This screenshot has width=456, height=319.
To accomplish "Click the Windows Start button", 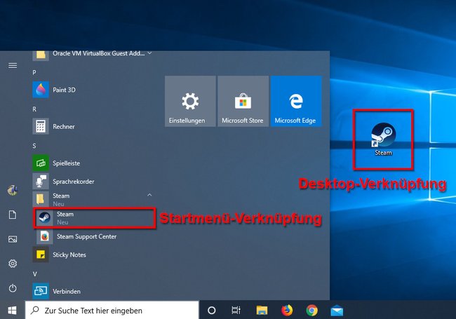I will click(12, 311).
